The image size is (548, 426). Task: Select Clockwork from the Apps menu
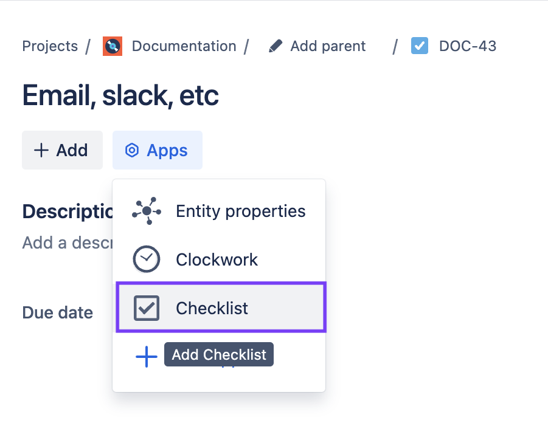217,258
